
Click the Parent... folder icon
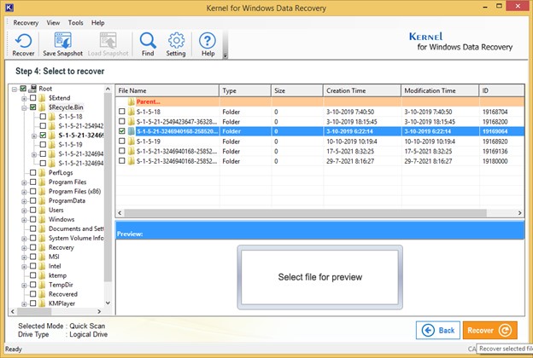tap(132, 101)
